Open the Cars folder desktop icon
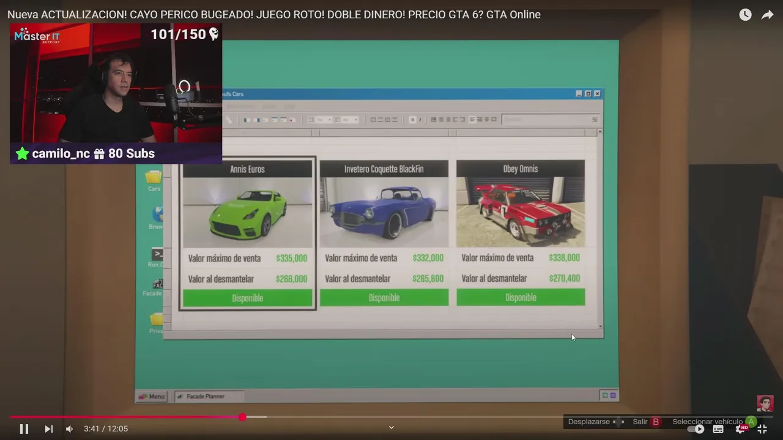Image resolution: width=783 pixels, height=440 pixels. 154,180
